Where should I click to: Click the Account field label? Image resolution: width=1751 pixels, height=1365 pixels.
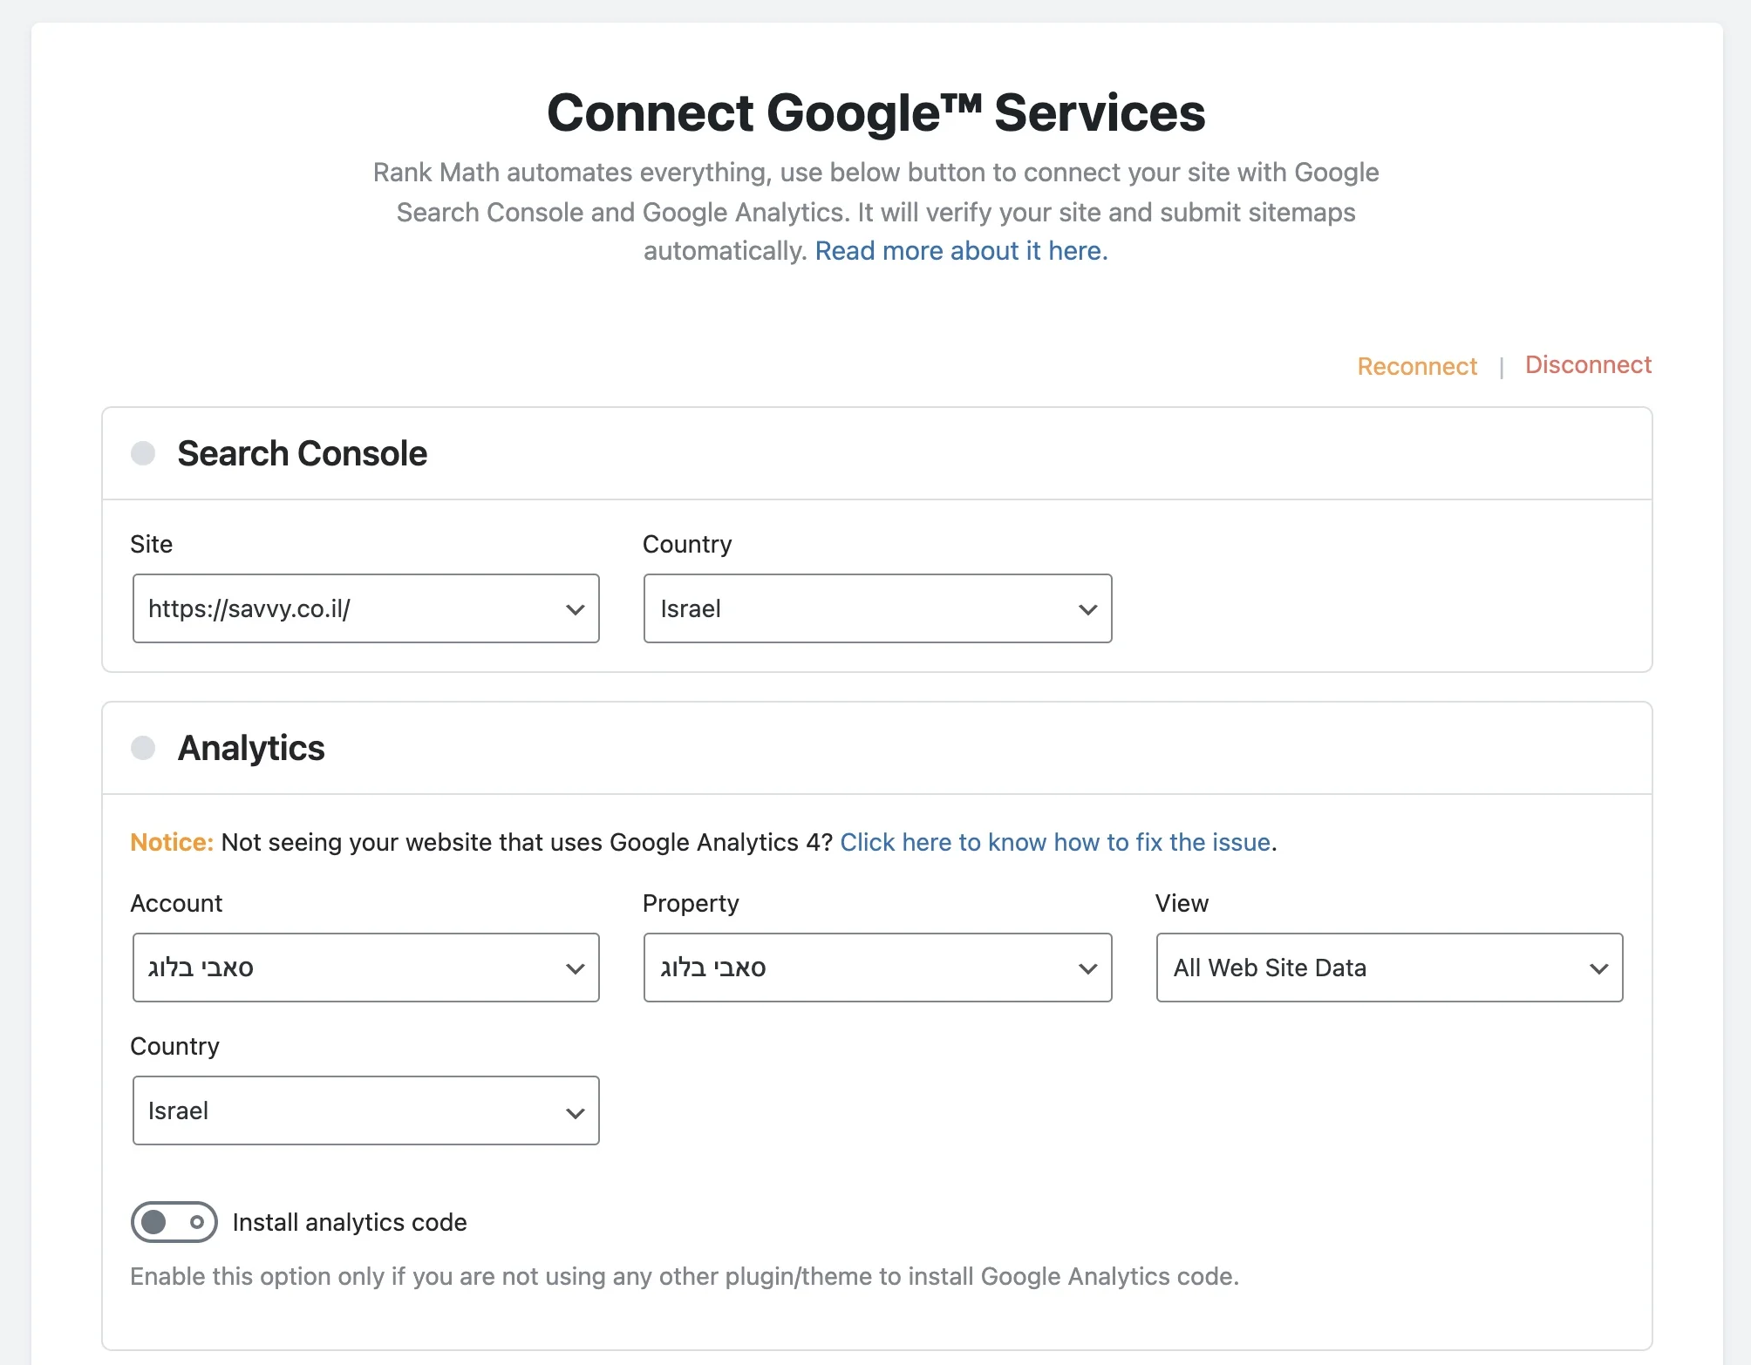176,903
